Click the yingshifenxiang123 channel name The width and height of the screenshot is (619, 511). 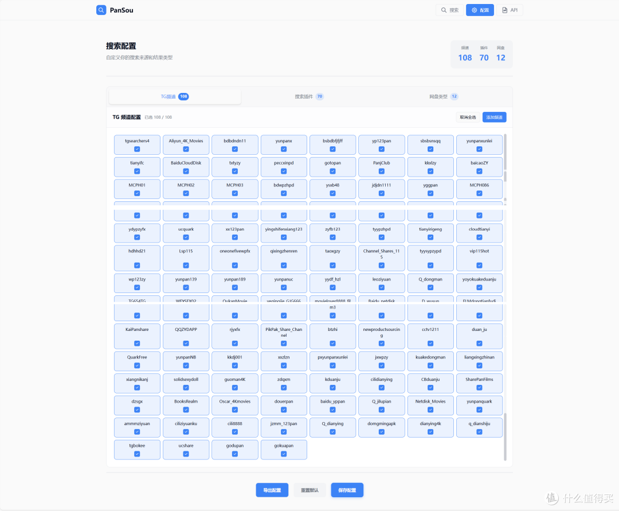point(284,229)
